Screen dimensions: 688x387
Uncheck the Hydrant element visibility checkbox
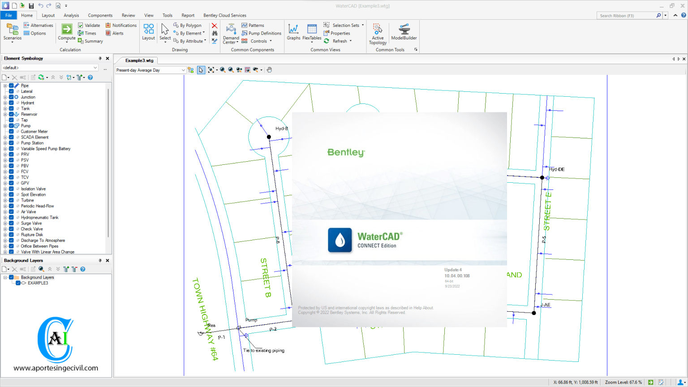[x=10, y=103]
